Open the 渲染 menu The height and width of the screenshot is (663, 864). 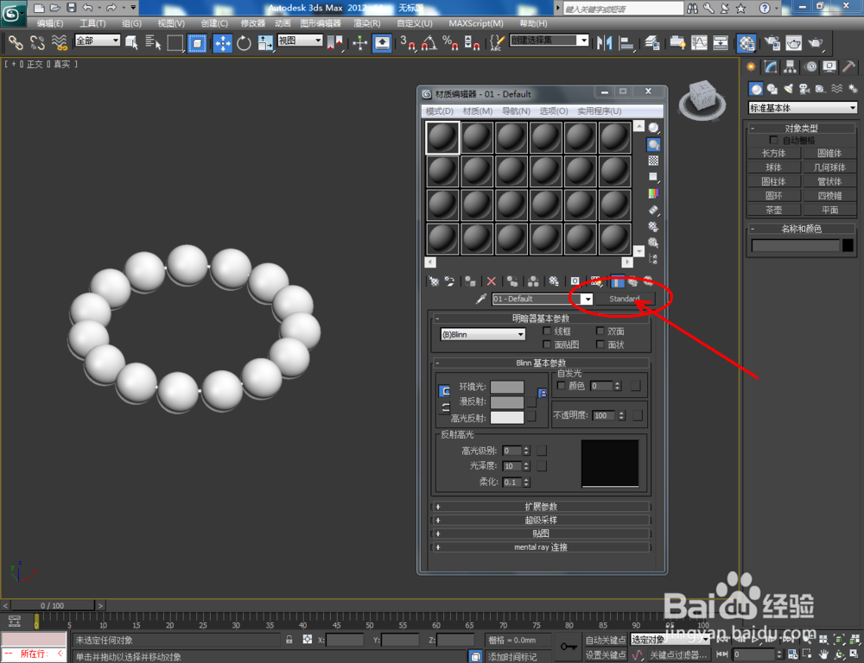tap(367, 23)
